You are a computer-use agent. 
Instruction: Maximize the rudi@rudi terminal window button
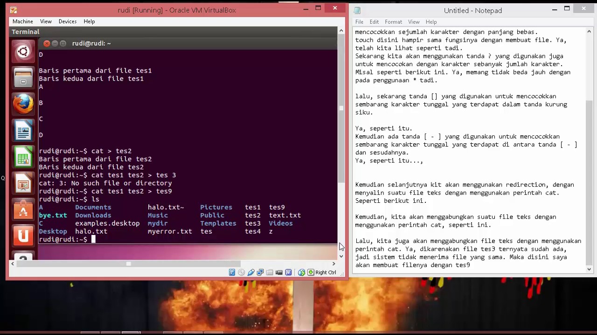pos(62,43)
